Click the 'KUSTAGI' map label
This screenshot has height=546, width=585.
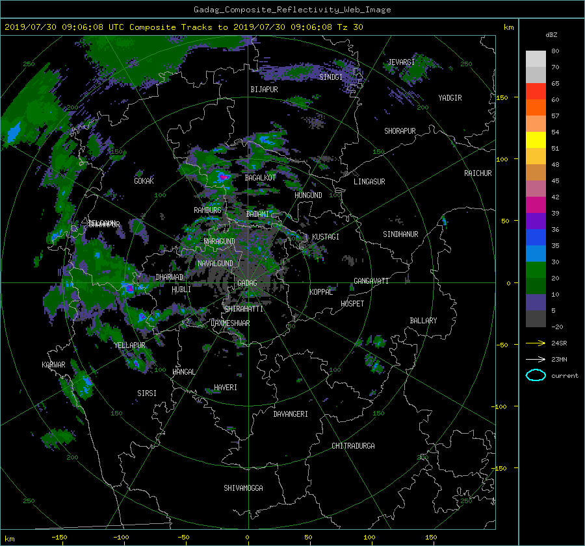[x=326, y=237]
